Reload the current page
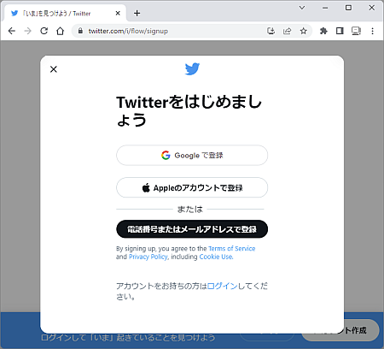The height and width of the screenshot is (349, 384). click(x=44, y=31)
